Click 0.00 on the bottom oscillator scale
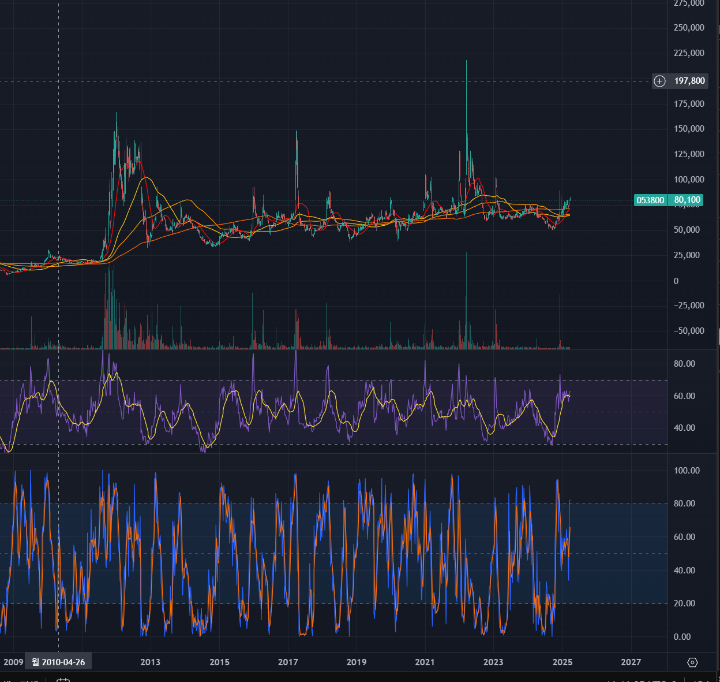The width and height of the screenshot is (720, 682). coord(682,637)
